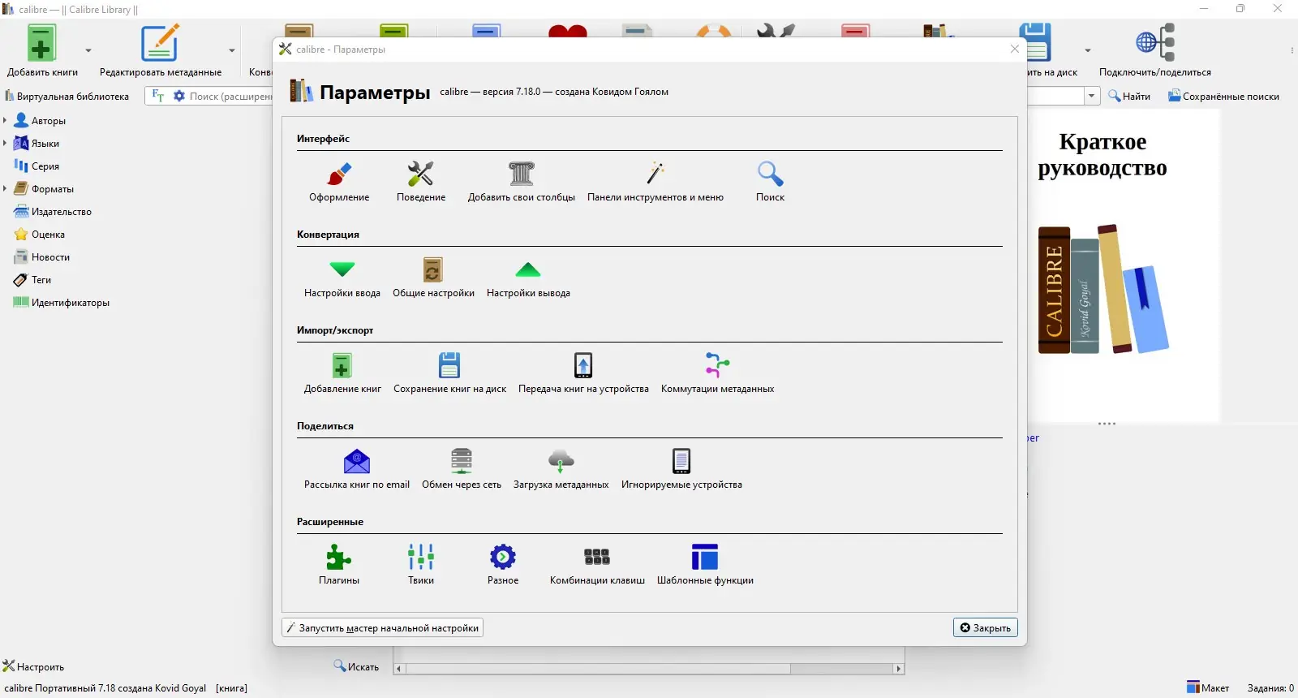Open the search field history dropdown
The width and height of the screenshot is (1298, 698).
pyautogui.click(x=1092, y=96)
